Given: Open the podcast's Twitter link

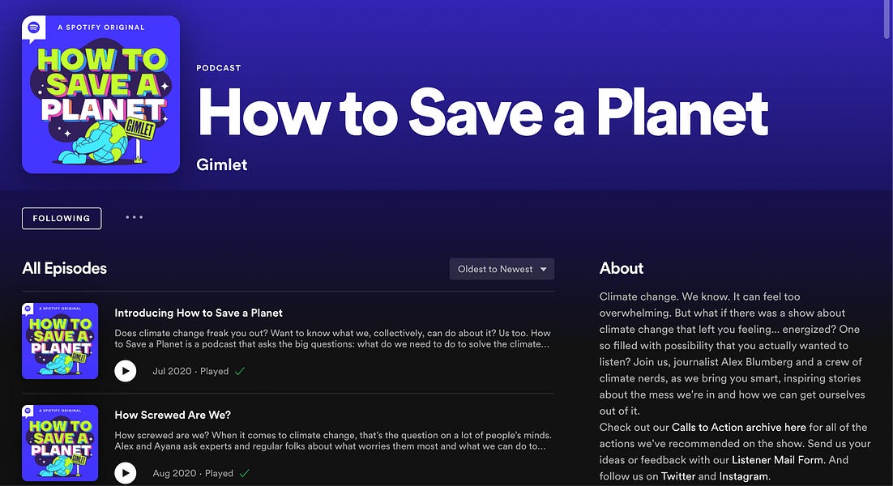Looking at the screenshot, I should [x=678, y=476].
